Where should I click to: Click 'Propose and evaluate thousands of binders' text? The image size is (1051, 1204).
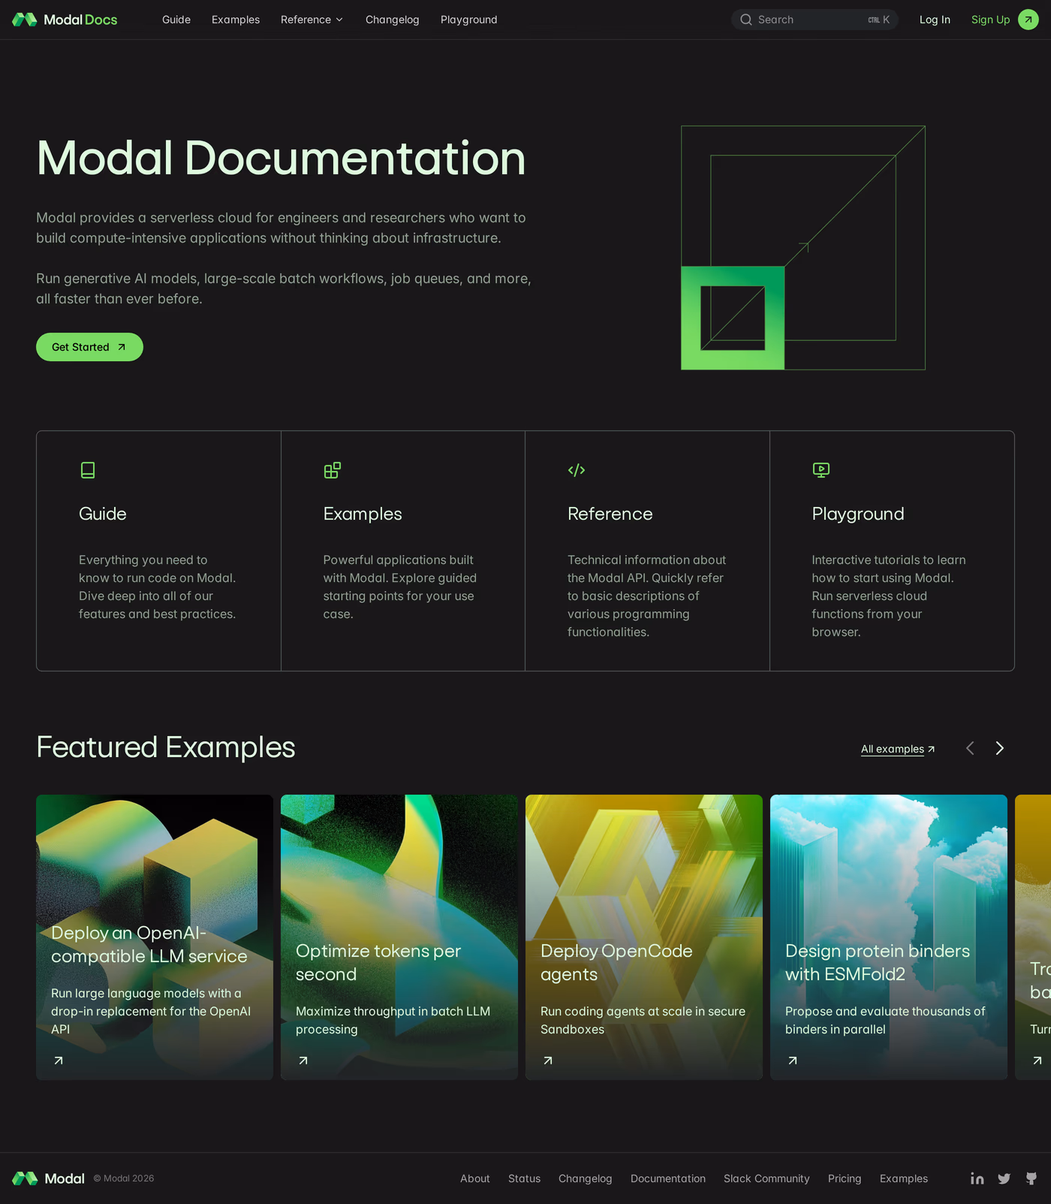(885, 1020)
